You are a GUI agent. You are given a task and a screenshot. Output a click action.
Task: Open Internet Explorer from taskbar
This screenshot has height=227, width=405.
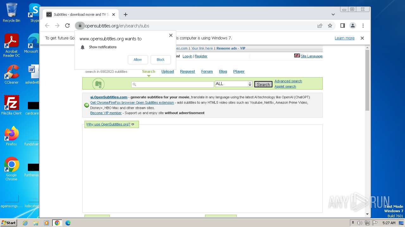click(x=25, y=223)
